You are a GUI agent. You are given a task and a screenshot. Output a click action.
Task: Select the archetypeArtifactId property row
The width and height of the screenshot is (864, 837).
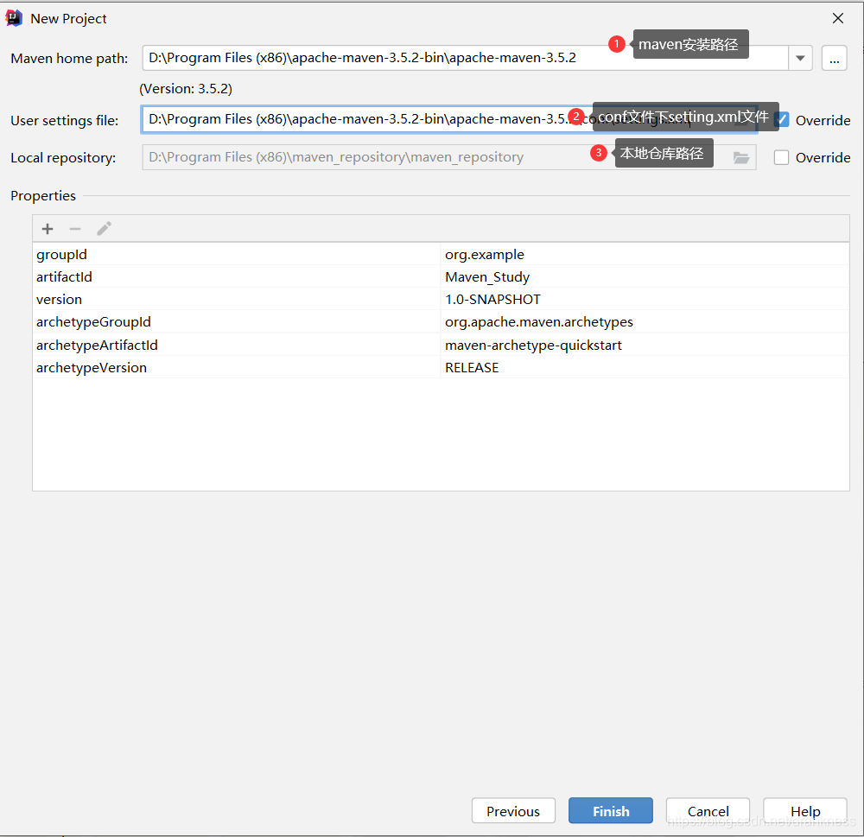[441, 345]
